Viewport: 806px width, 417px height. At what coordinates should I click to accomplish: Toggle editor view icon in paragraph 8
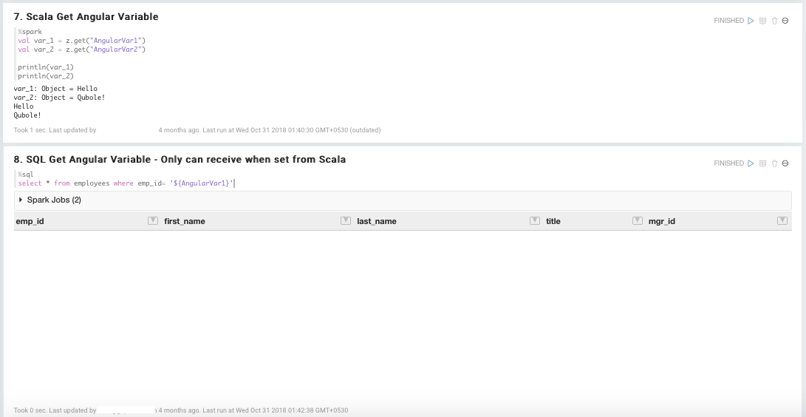[763, 163]
